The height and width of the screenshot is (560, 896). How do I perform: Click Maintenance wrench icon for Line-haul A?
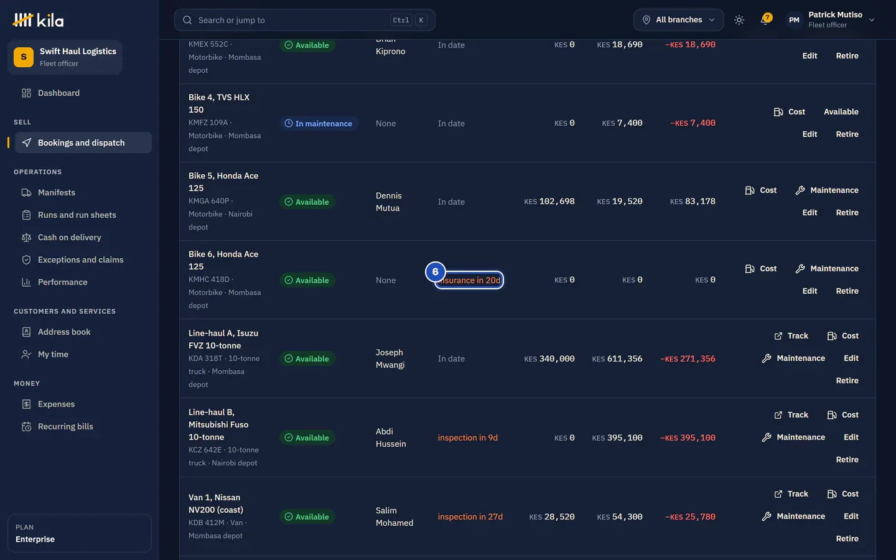tap(767, 358)
